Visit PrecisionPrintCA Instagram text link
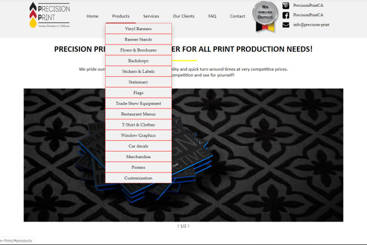 (x=308, y=5)
